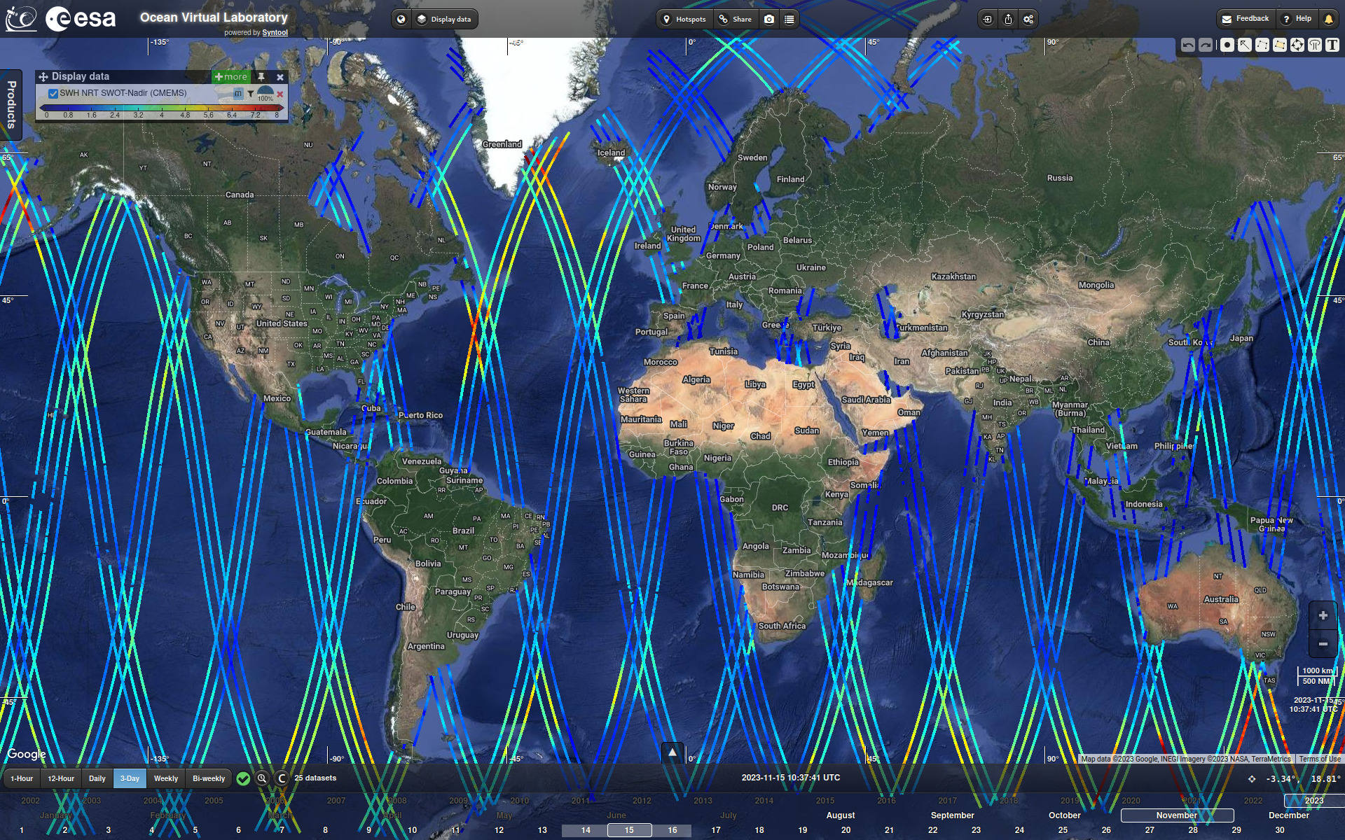Jump to December on the timeline

pos(1289,815)
